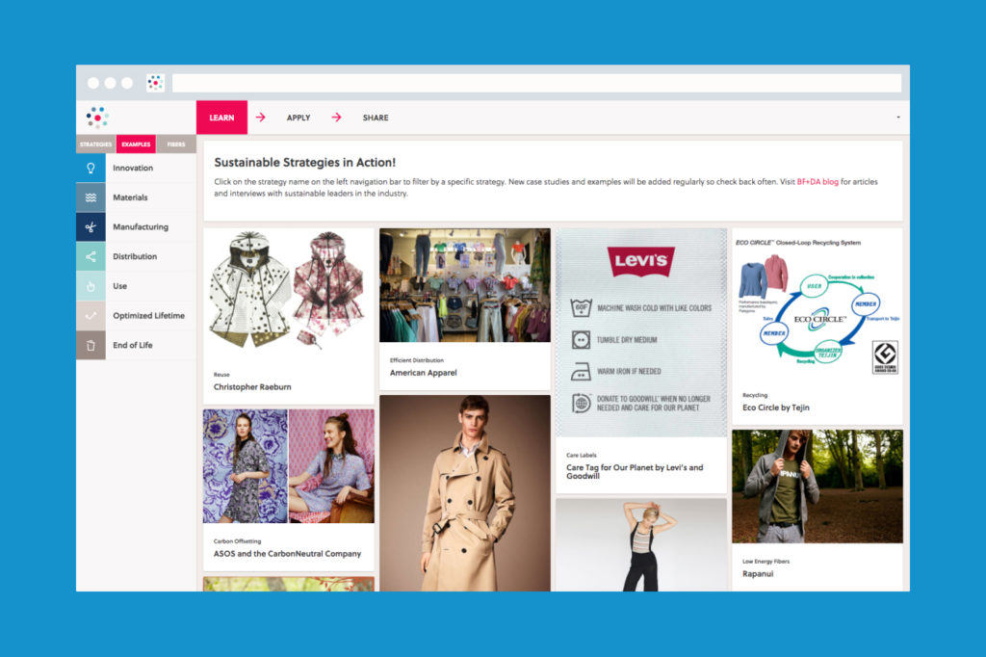Select the Learn step
The height and width of the screenshot is (657, 986).
(x=221, y=118)
